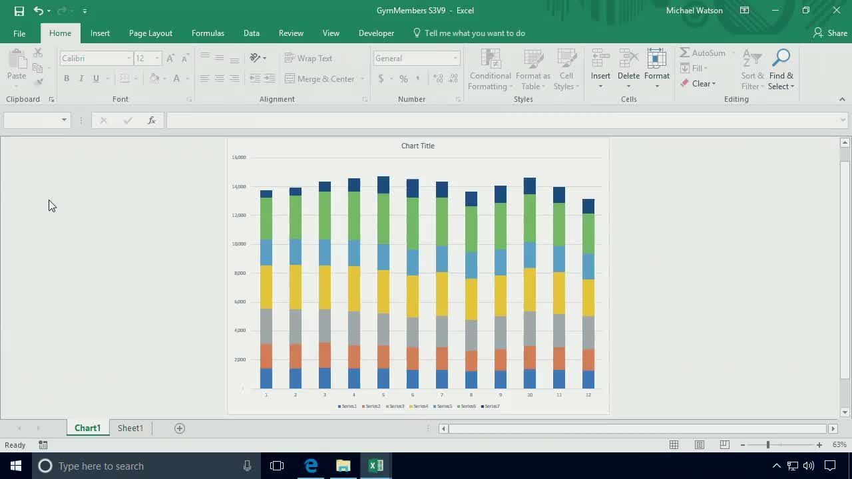The width and height of the screenshot is (852, 479).
Task: Click the Format Painter icon
Action: (39, 82)
